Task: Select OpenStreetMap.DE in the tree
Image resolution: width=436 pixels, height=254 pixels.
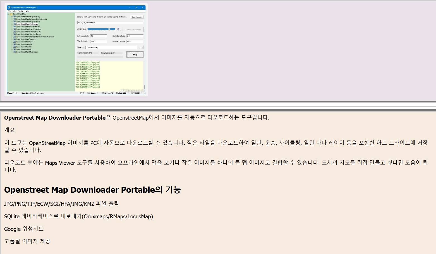Action: point(24,47)
